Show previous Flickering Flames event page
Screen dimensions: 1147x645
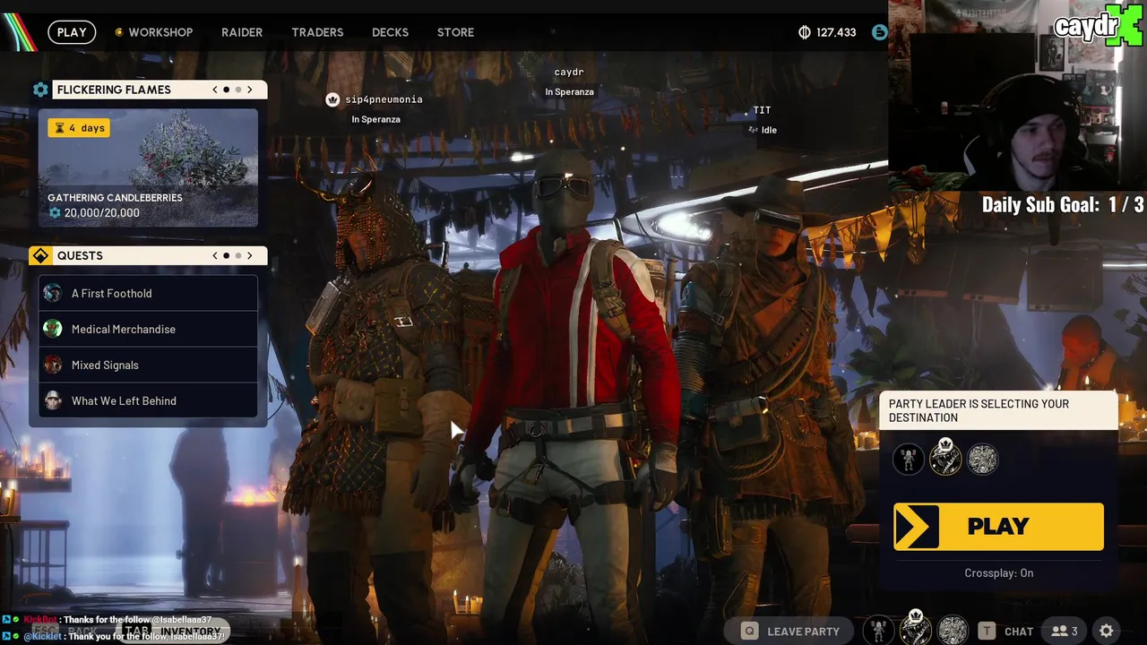click(215, 90)
